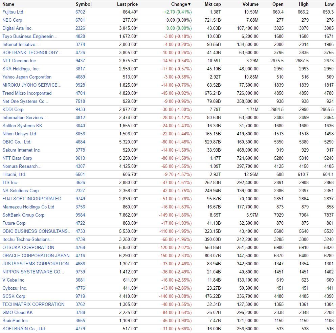Open the FUJI SOFT INCORPORATED link
This screenshot has height=333, width=336.
tap(32, 199)
